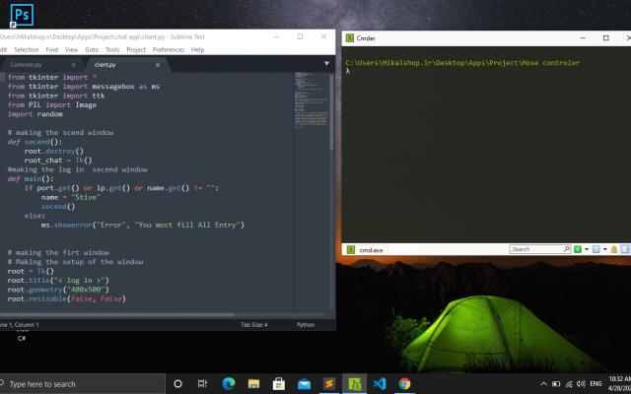Click the name = "Stive" code line
631x394 pixels.
tap(71, 197)
